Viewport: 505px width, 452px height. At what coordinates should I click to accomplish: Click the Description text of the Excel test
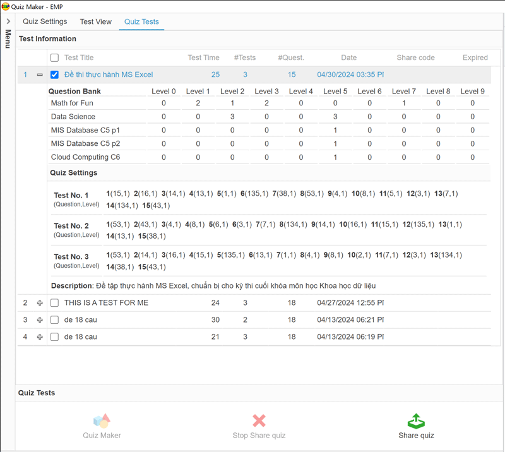coord(213,286)
